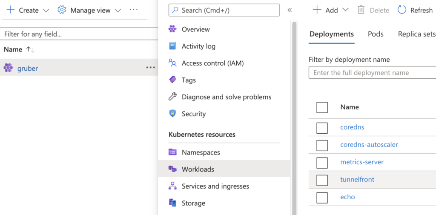
Task: Click the purple Tags icon
Action: 173,80
